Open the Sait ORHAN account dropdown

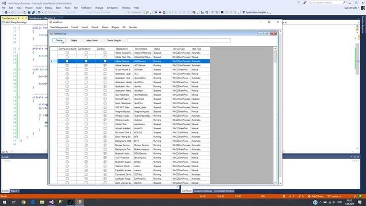pos(352,7)
